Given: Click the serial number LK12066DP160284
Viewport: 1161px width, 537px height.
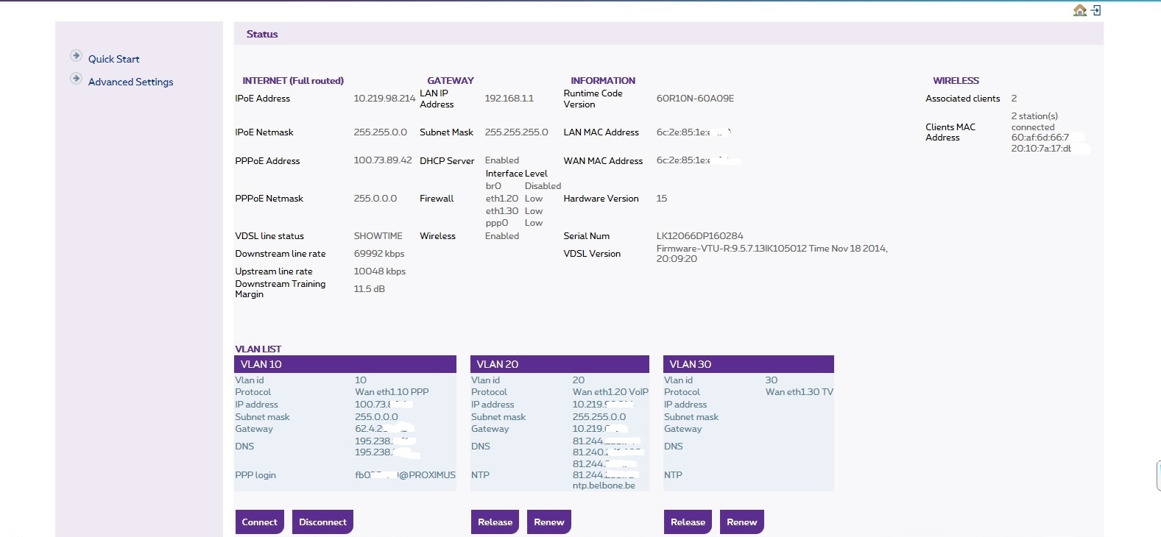Looking at the screenshot, I should tap(699, 236).
